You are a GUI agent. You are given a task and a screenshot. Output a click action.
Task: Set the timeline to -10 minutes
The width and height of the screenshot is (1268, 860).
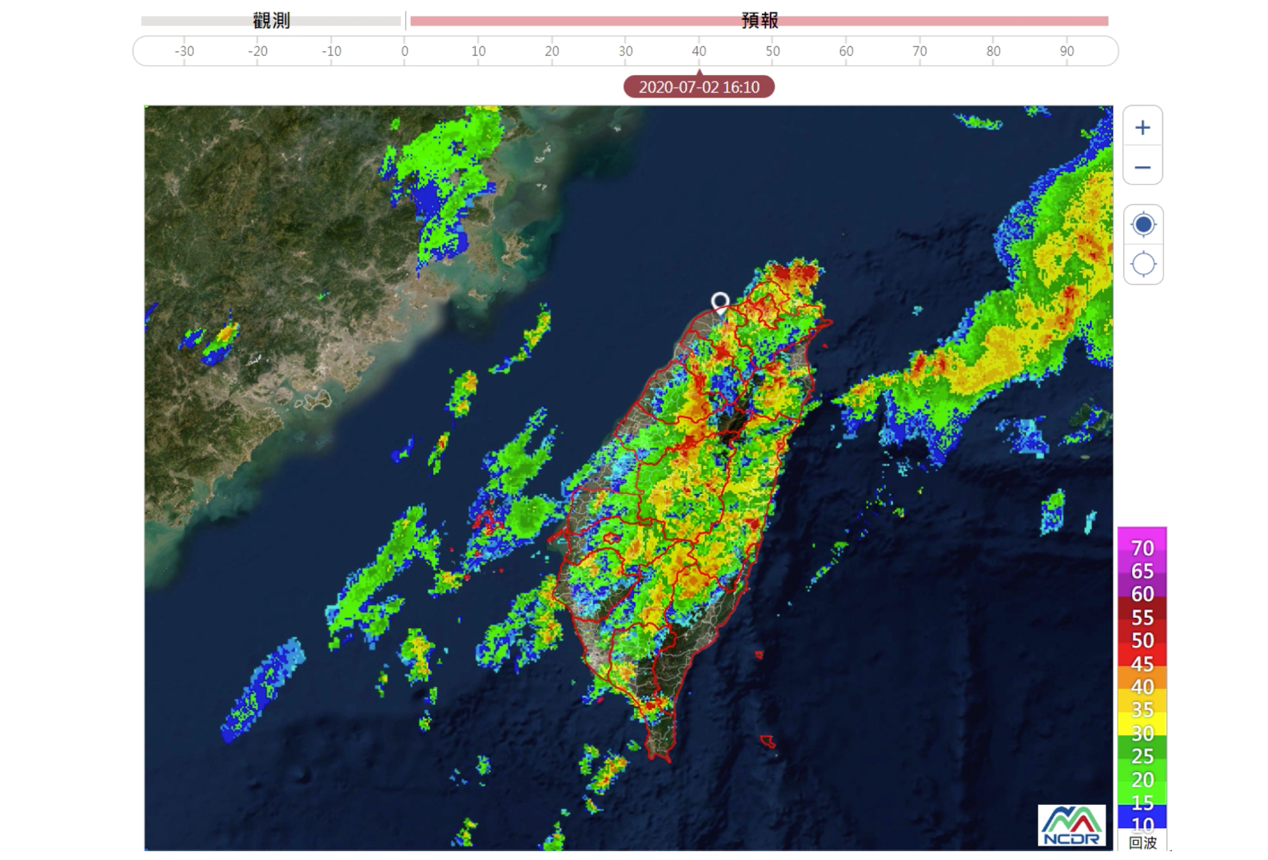pos(331,51)
